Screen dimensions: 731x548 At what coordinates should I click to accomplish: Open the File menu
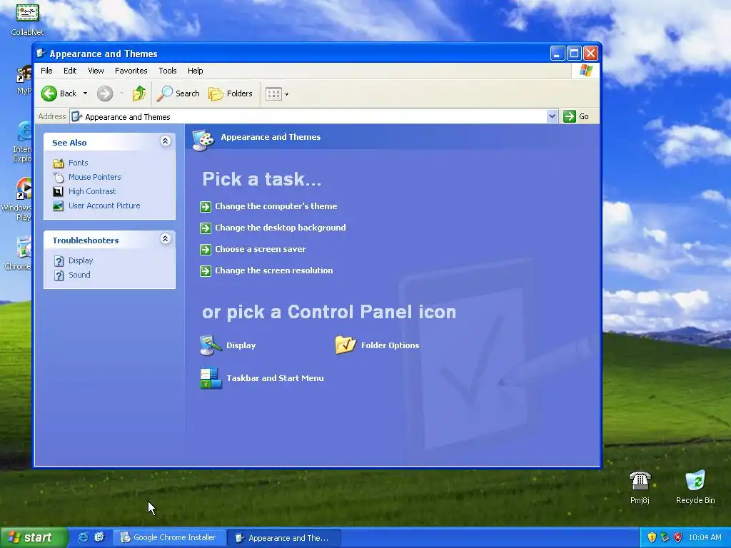click(x=46, y=71)
